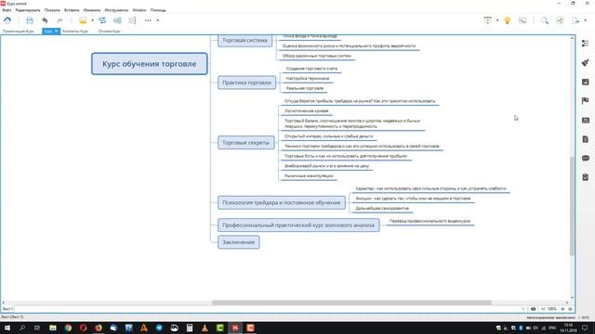This screenshot has width=595, height=334.
Task: Save the mind map
Action: pyautogui.click(x=30, y=20)
